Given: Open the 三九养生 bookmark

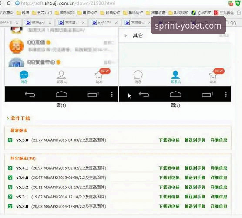Looking at the screenshot, I should [x=224, y=13].
